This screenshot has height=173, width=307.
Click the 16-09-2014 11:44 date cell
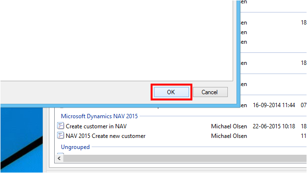[274, 105]
